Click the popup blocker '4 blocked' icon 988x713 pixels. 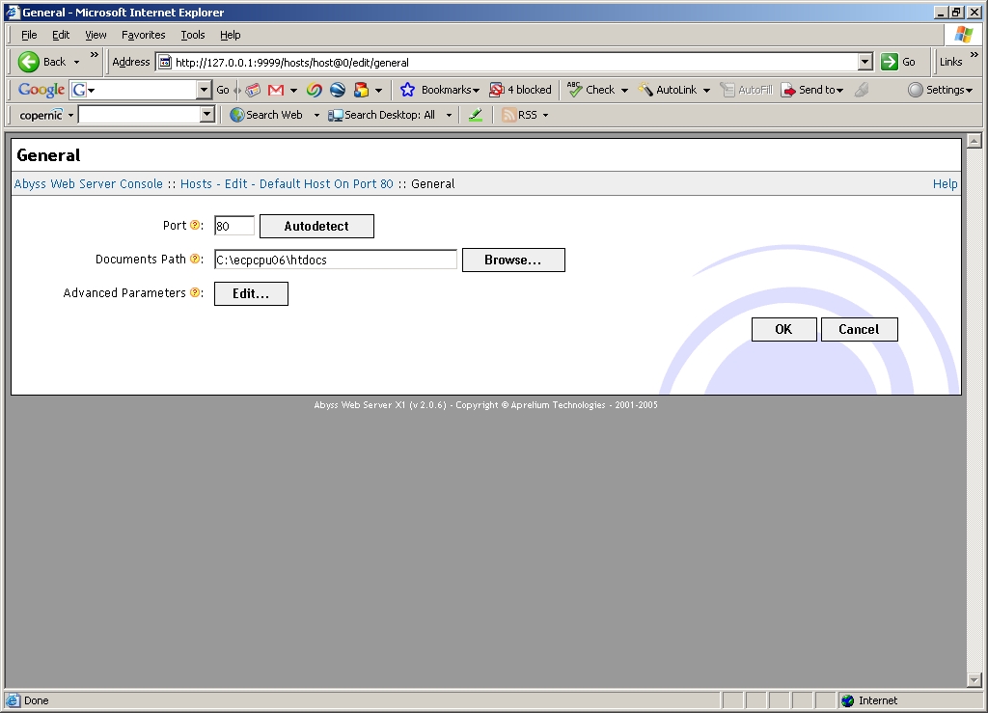click(x=497, y=90)
